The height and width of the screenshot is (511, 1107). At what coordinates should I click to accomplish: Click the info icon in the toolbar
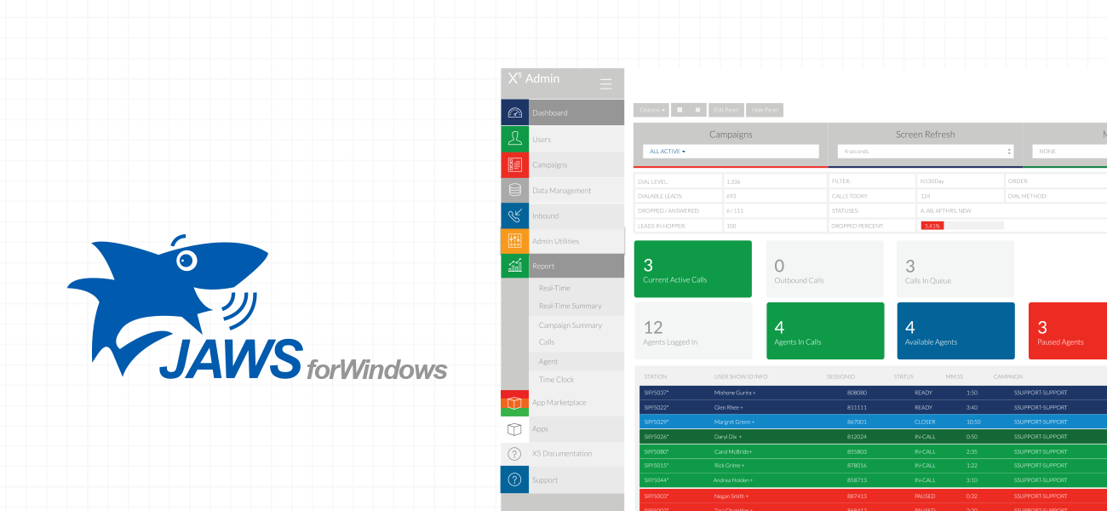click(x=697, y=110)
